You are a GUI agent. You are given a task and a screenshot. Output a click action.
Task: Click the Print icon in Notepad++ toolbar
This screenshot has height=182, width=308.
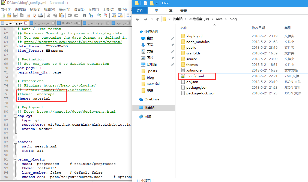pyautogui.click(x=40, y=16)
